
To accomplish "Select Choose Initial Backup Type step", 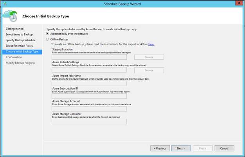I will point(22,51).
